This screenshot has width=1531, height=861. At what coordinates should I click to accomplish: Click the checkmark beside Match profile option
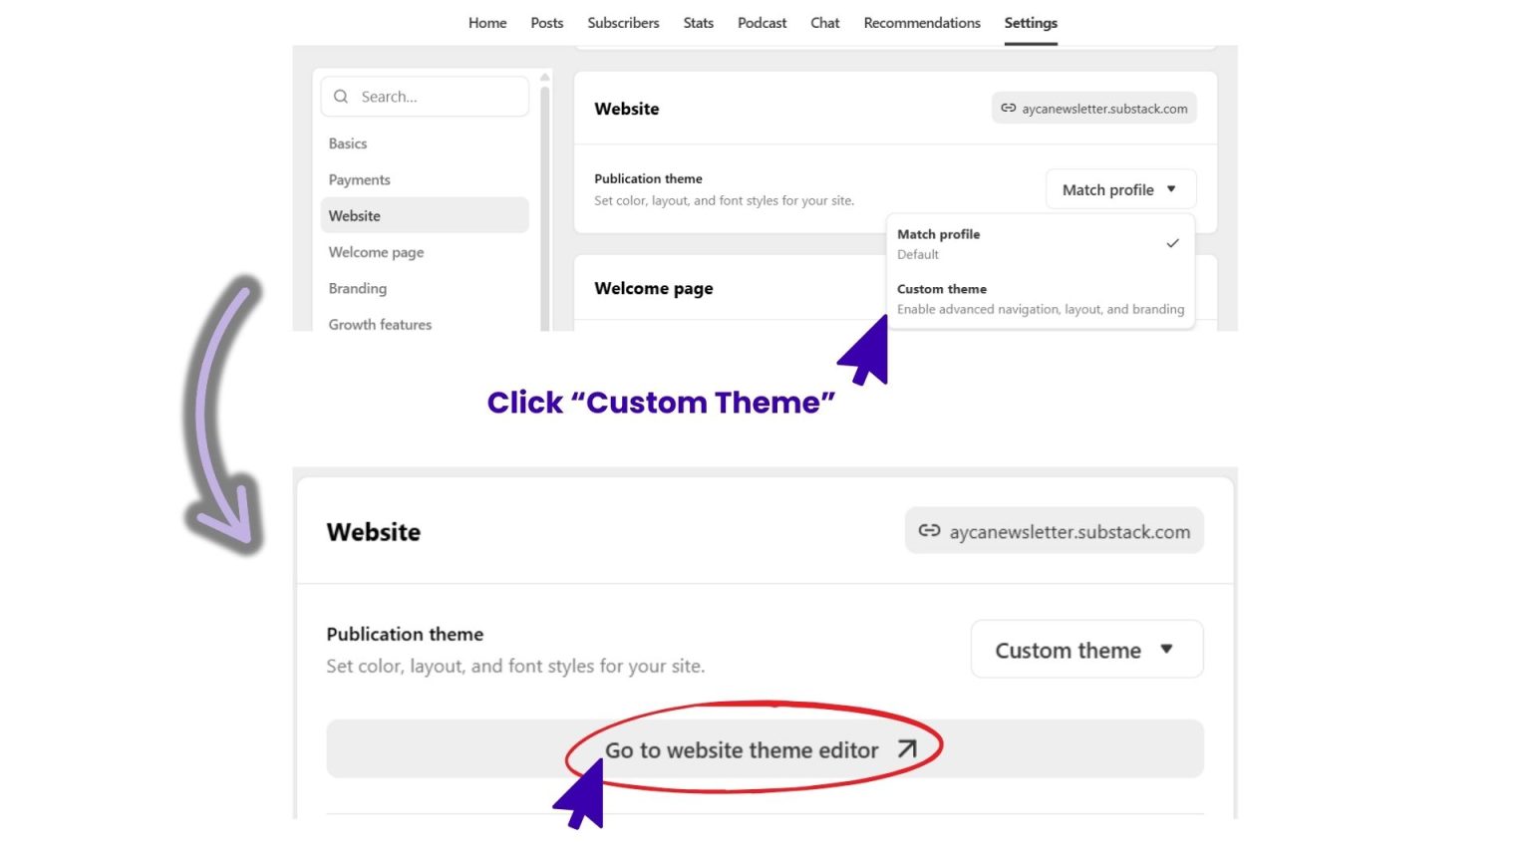coord(1172,242)
